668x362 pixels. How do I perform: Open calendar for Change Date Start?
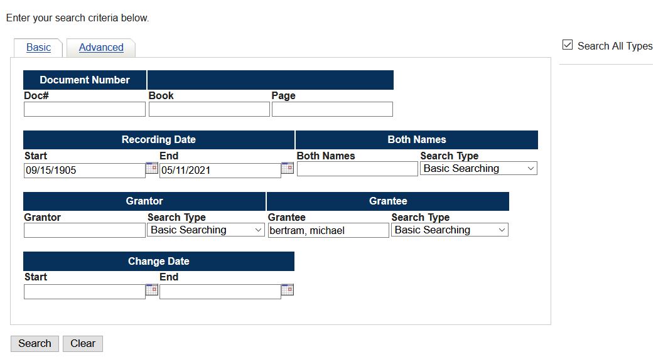click(x=152, y=290)
